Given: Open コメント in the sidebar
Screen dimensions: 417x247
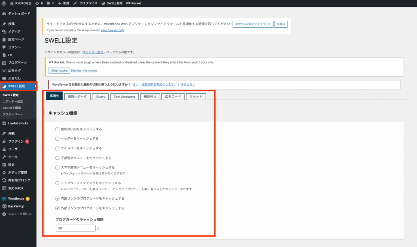Looking at the screenshot, I should (x=18, y=47).
